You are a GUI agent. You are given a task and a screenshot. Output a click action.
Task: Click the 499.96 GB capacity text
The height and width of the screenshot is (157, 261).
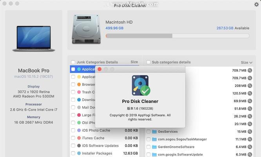click(x=114, y=28)
